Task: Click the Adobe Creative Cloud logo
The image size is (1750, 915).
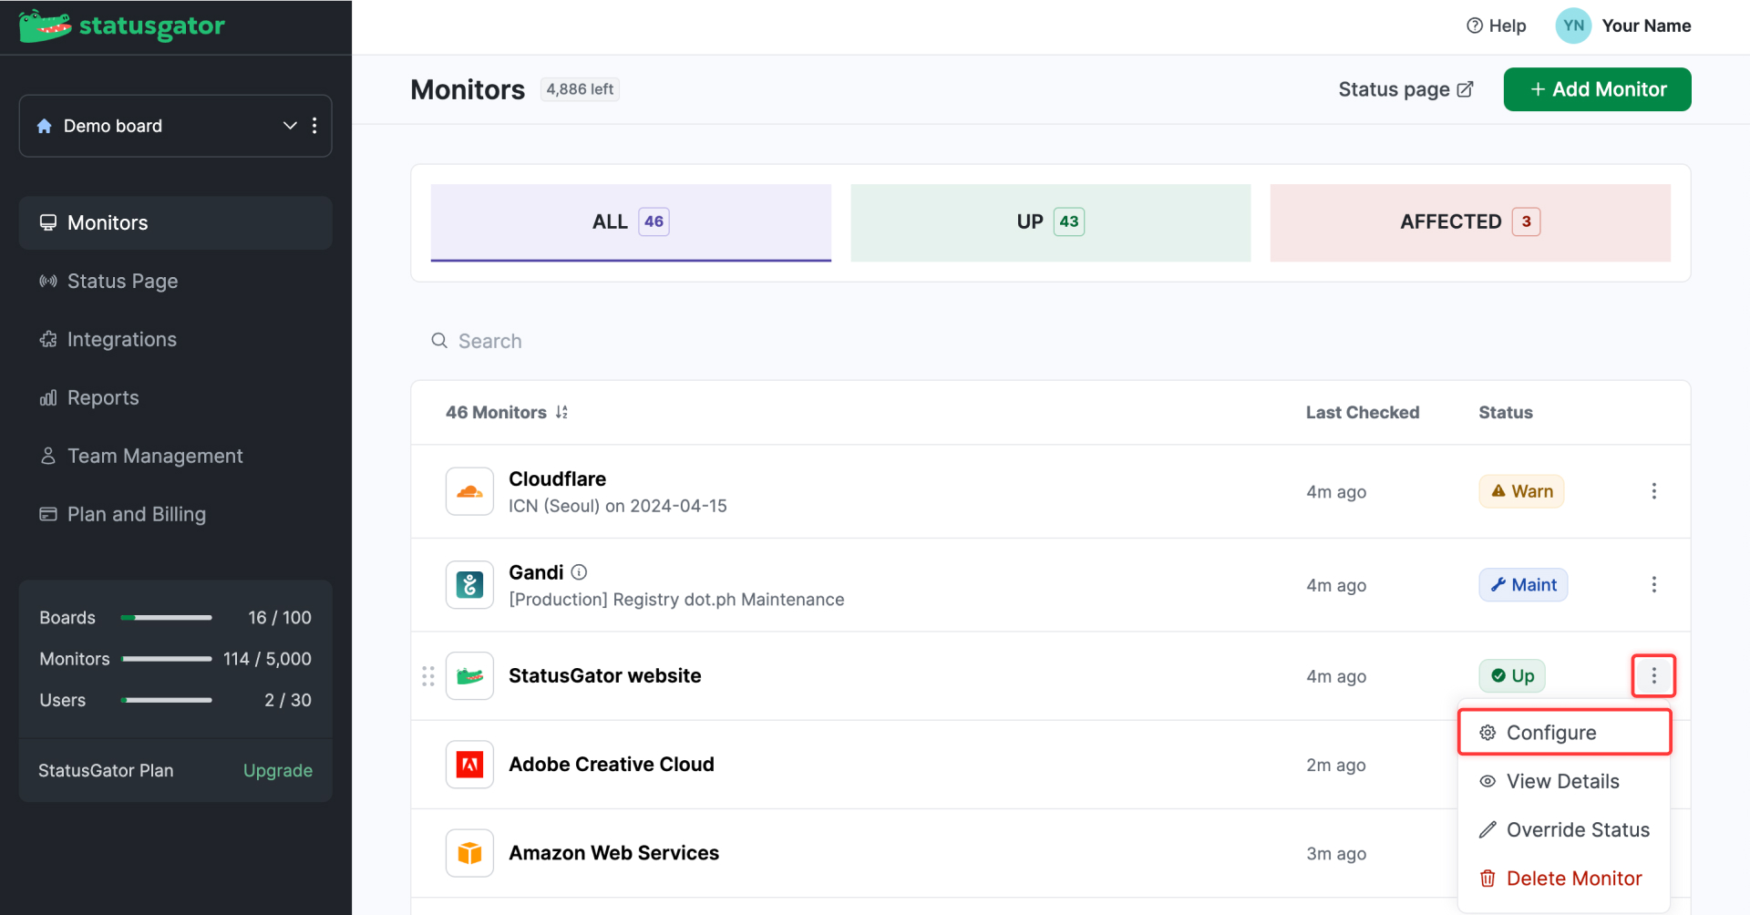Action: [469, 765]
